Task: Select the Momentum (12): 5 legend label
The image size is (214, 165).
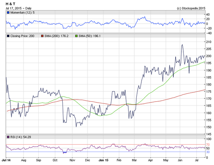Action: 22,13
